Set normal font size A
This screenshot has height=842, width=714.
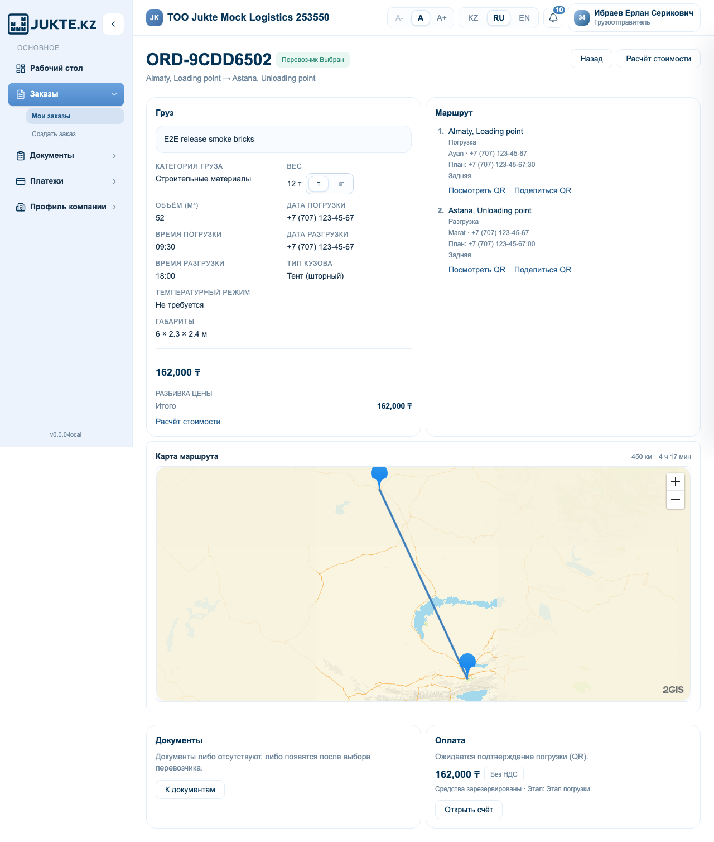[421, 18]
